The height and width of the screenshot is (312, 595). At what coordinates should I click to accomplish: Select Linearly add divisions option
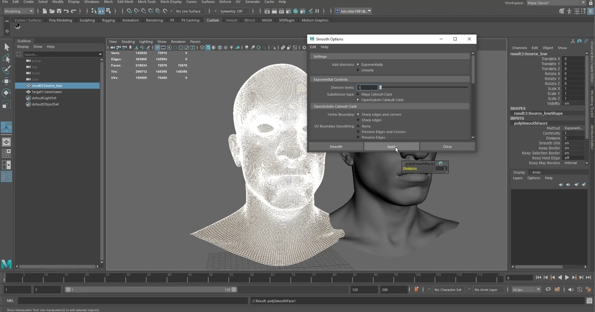(358, 70)
